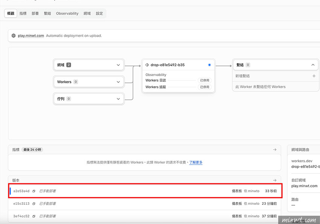Expand the 佇列 dropdown card
The image size is (320, 224).
89,99
